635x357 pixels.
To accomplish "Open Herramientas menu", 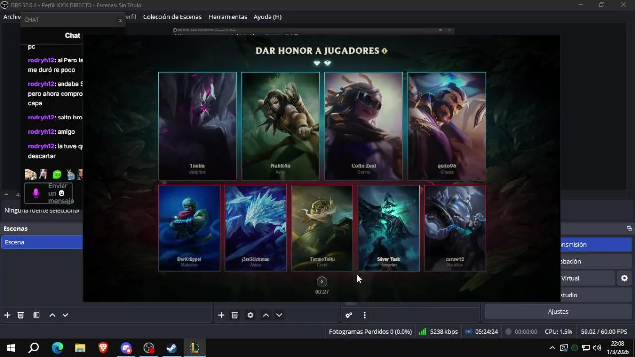I will click(x=228, y=17).
